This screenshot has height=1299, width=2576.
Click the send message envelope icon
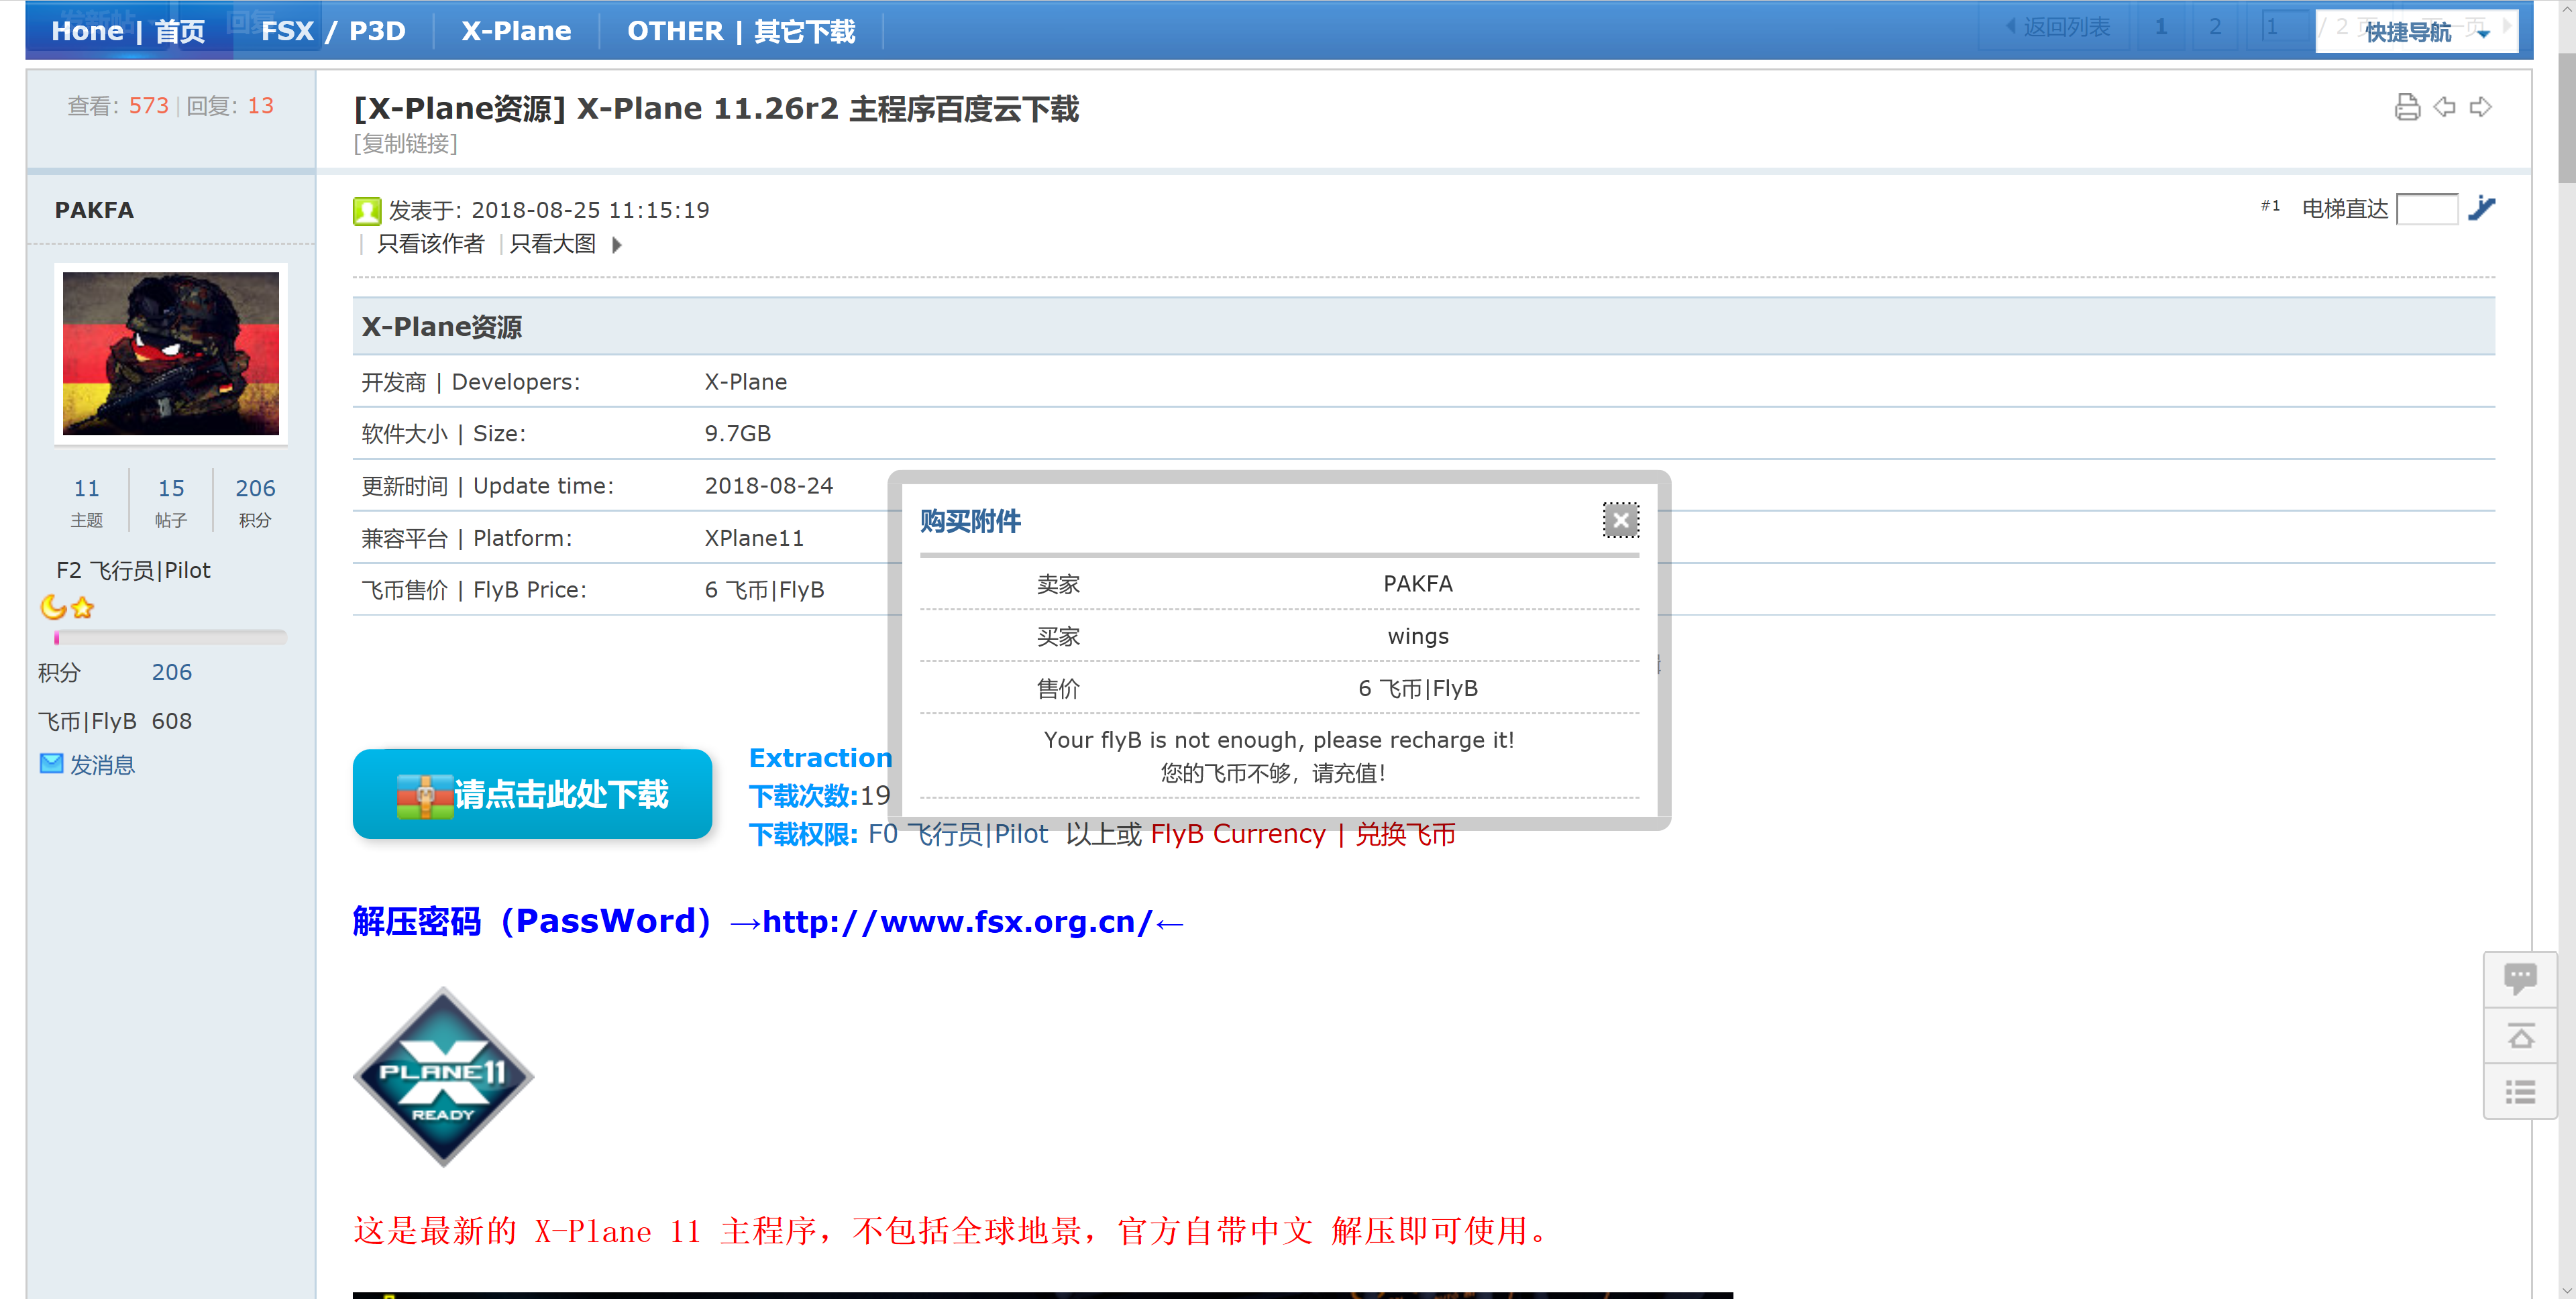tap(51, 764)
